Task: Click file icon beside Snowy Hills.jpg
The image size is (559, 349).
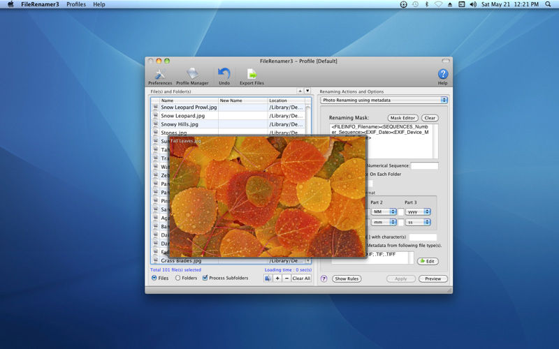Action: [x=155, y=124]
